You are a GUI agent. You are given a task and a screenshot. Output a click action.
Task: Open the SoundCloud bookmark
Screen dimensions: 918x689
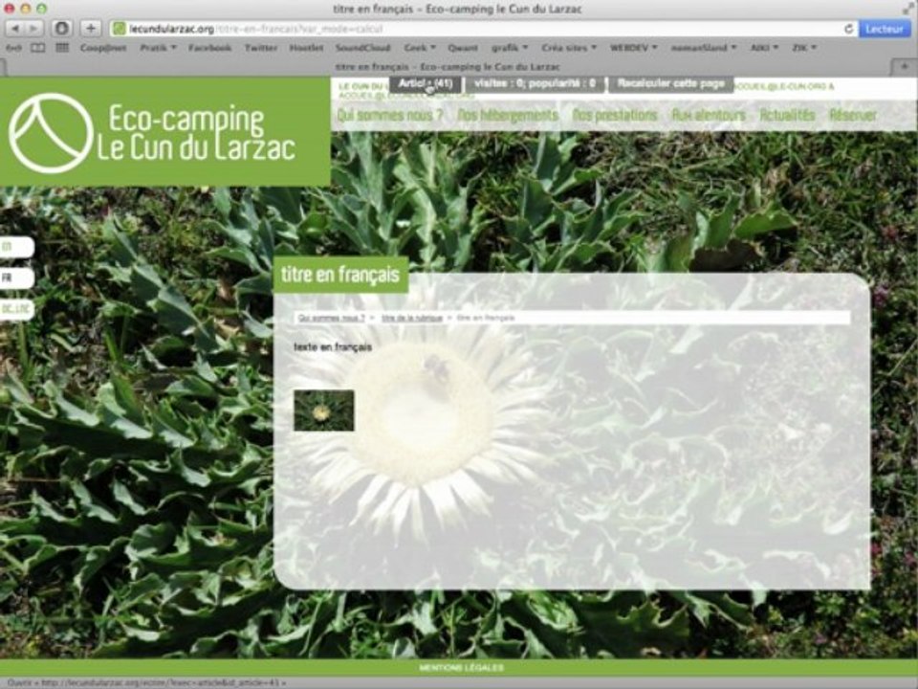[x=362, y=48]
